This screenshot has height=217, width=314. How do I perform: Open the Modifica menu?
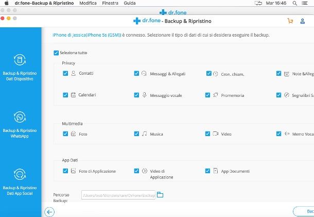click(x=88, y=3)
